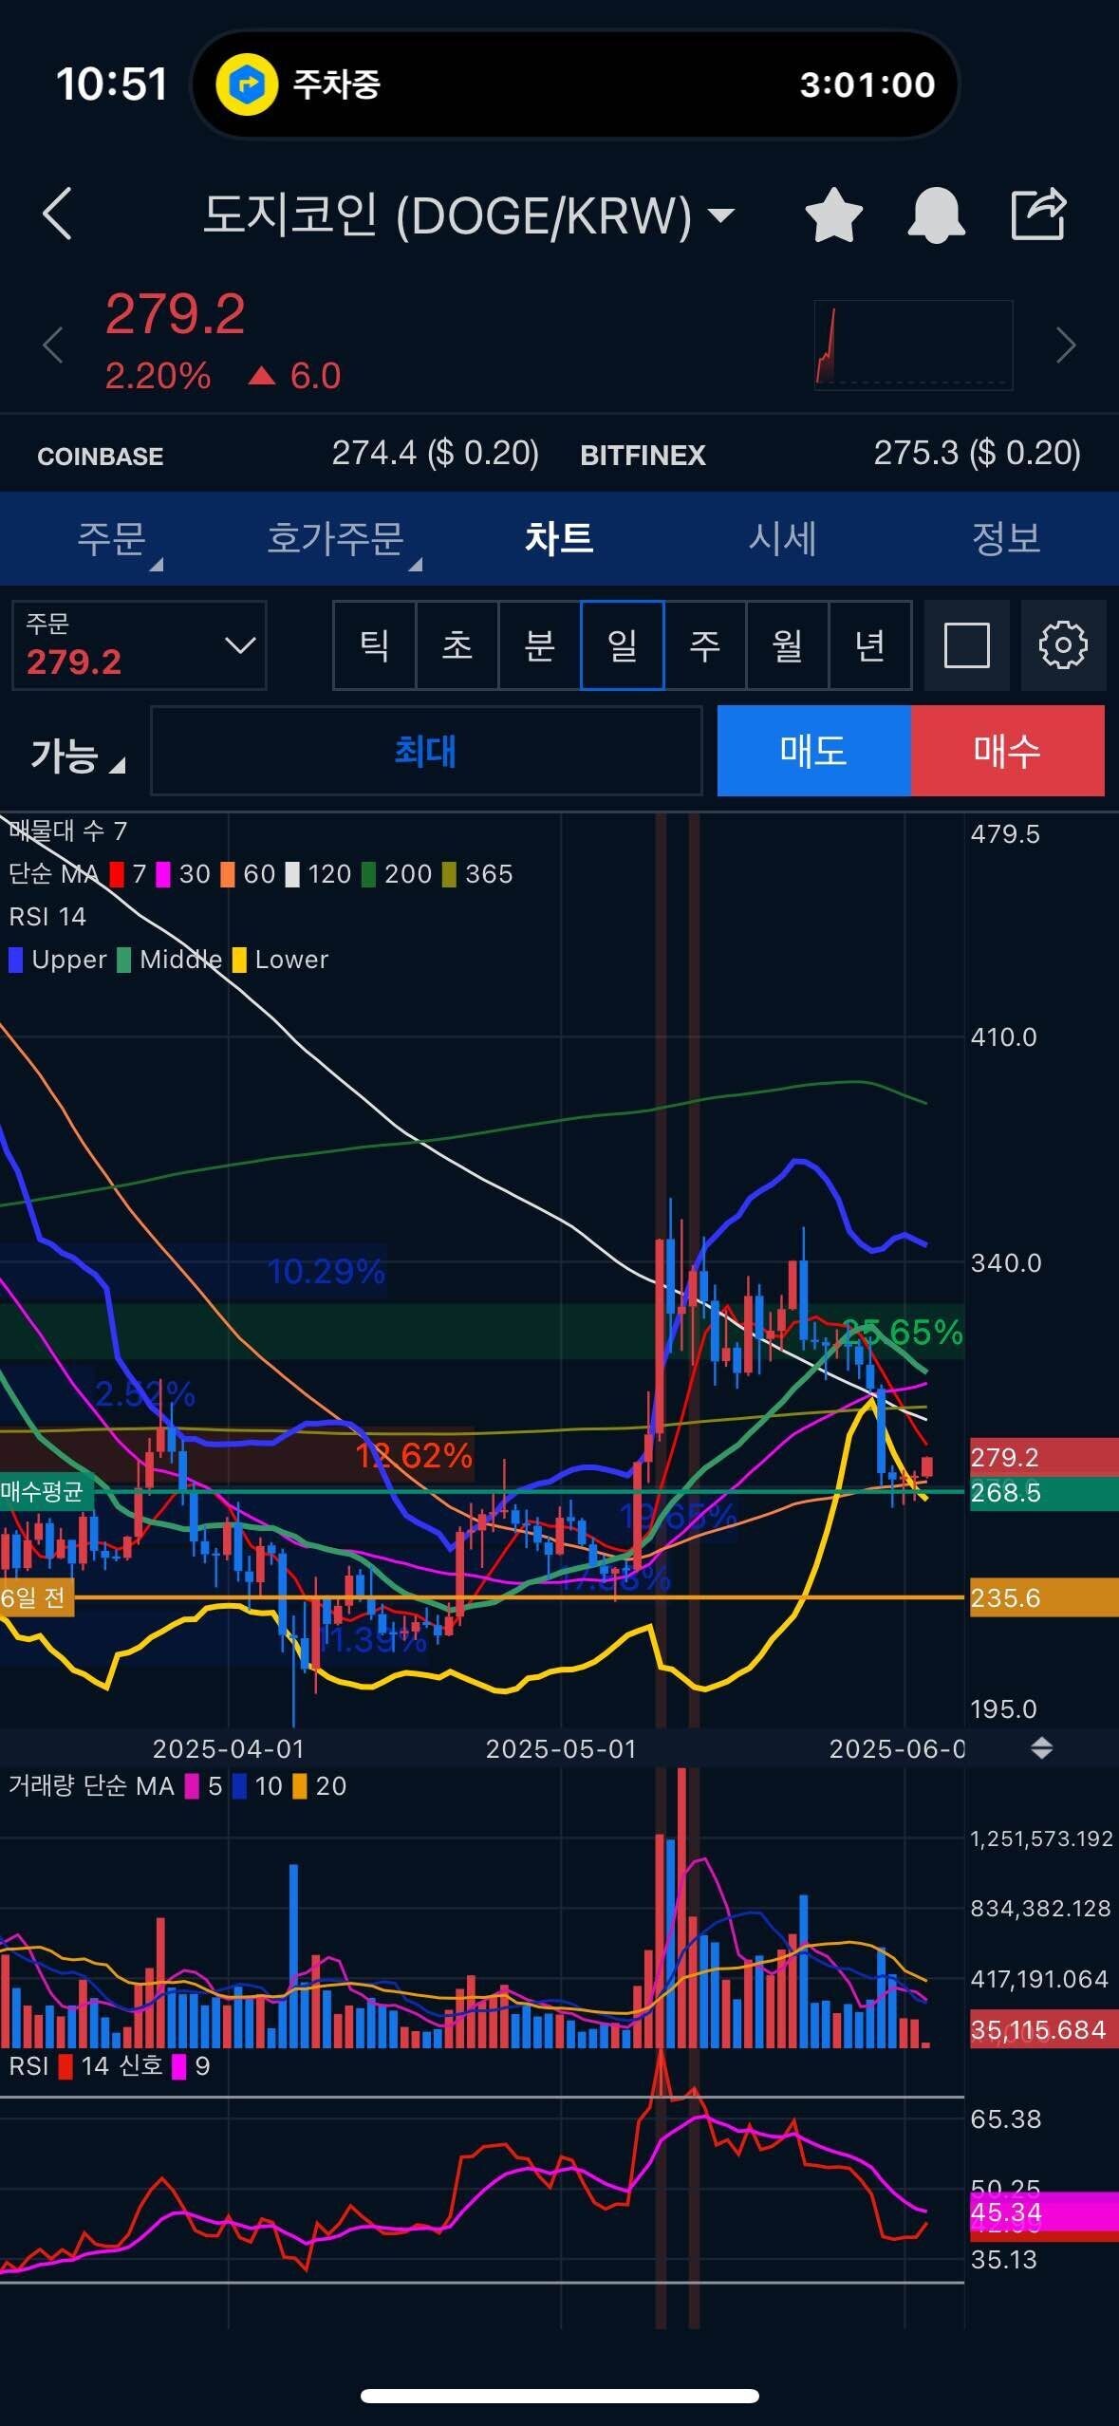
Task: Expand the DOGE/KRW market dropdown
Action: pos(721,215)
